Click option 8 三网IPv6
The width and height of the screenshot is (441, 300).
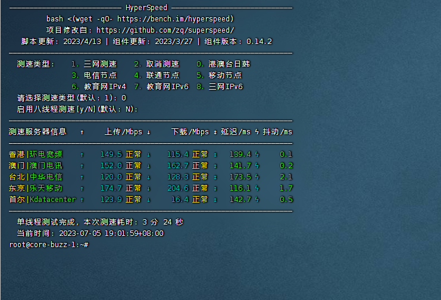pyautogui.click(x=220, y=87)
